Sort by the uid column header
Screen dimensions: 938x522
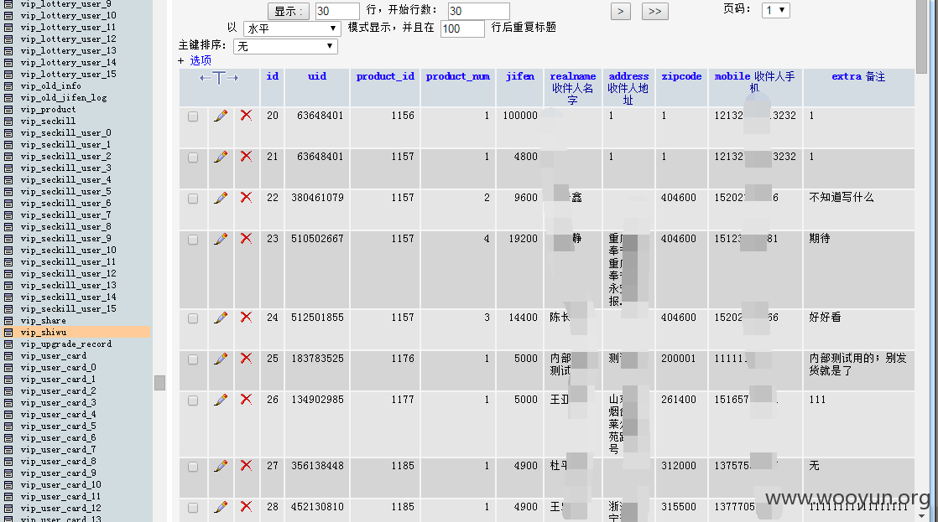317,76
